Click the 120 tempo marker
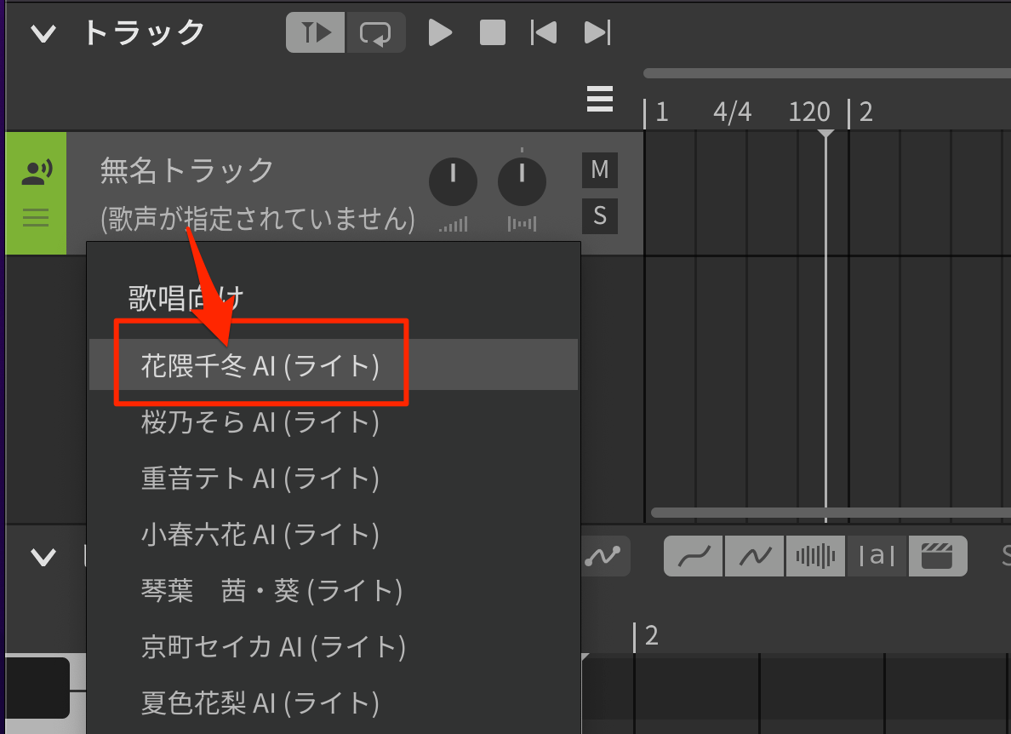Viewport: 1011px width, 734px height. point(809,112)
